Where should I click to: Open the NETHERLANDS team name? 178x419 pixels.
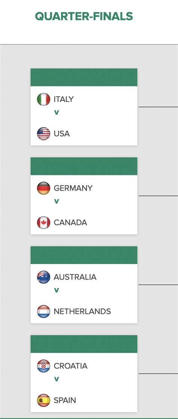click(82, 312)
